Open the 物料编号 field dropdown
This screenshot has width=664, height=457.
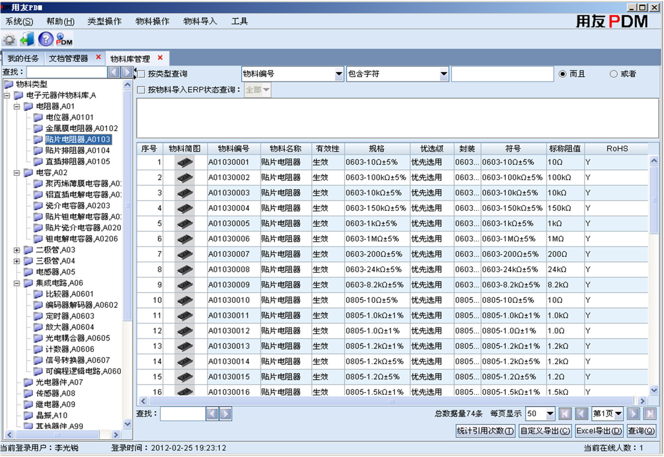point(339,74)
